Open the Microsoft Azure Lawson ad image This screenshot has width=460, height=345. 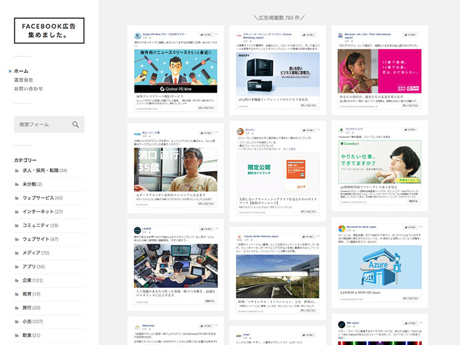click(x=380, y=267)
